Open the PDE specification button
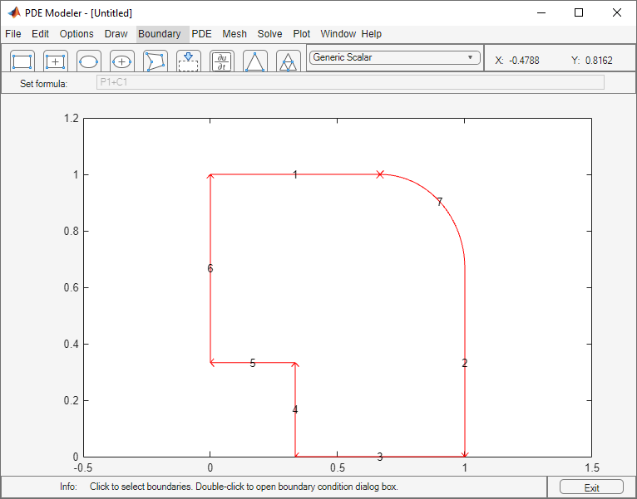Image resolution: width=637 pixels, height=499 pixels. 222,61
